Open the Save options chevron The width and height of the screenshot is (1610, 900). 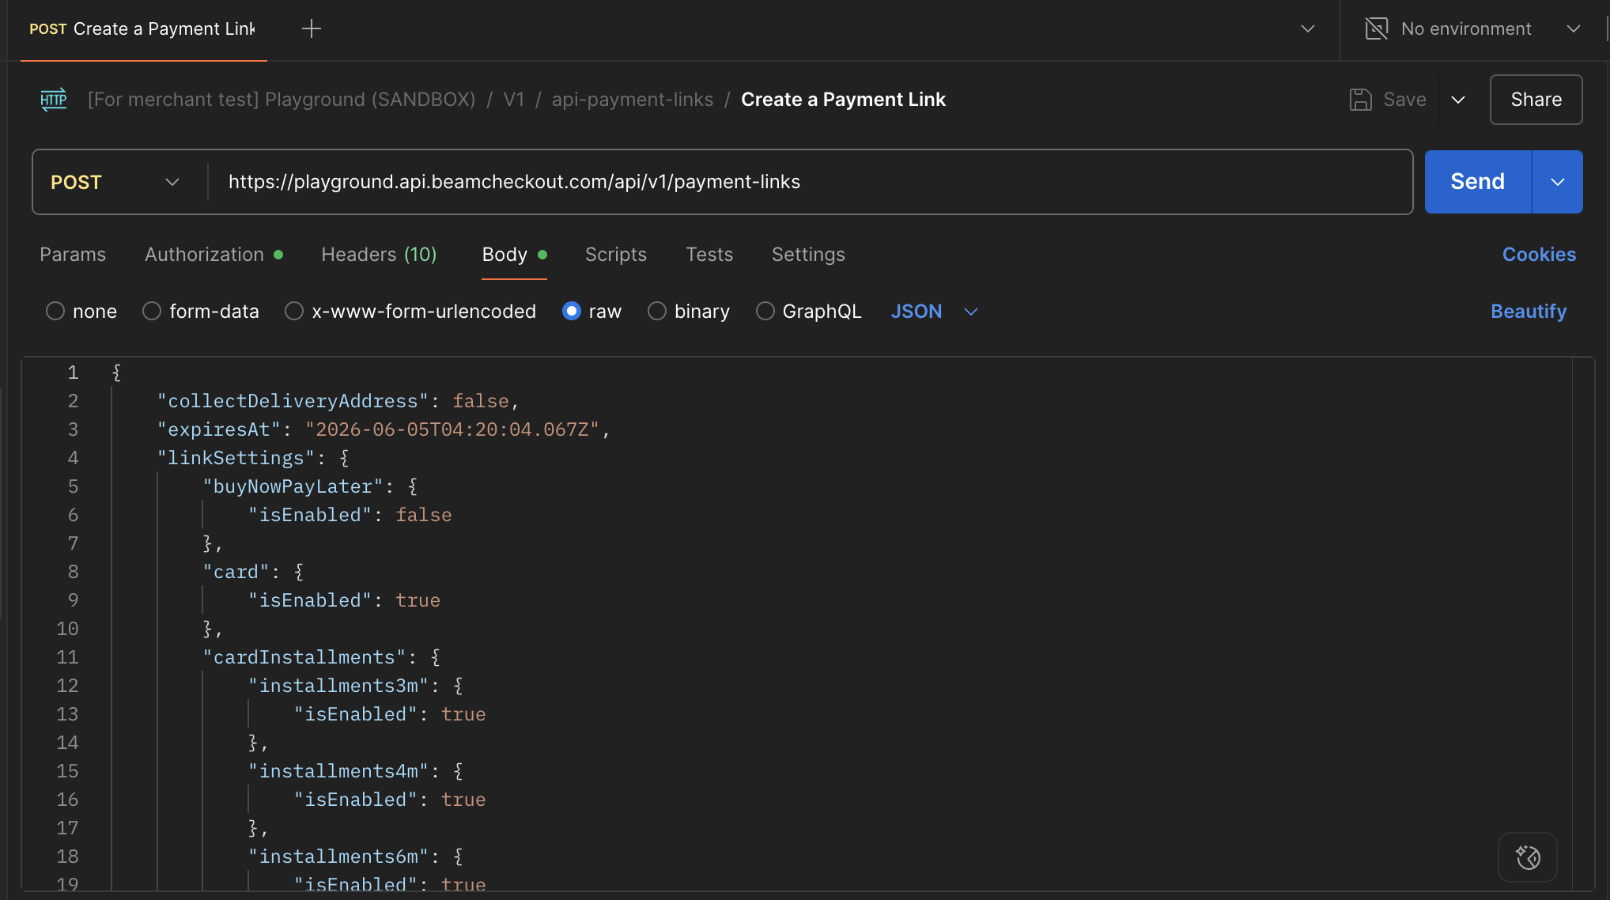tap(1458, 100)
